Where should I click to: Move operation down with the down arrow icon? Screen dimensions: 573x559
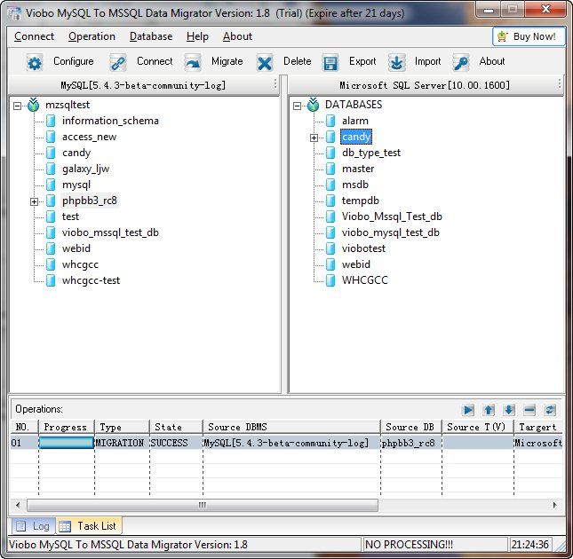click(509, 410)
